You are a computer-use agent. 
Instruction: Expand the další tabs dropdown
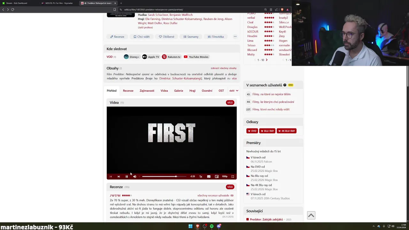coord(234,91)
